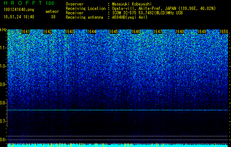This screenshot has width=231, height=147.
Task: Click the name Masayuki Kobayashi
Action: (132, 4)
